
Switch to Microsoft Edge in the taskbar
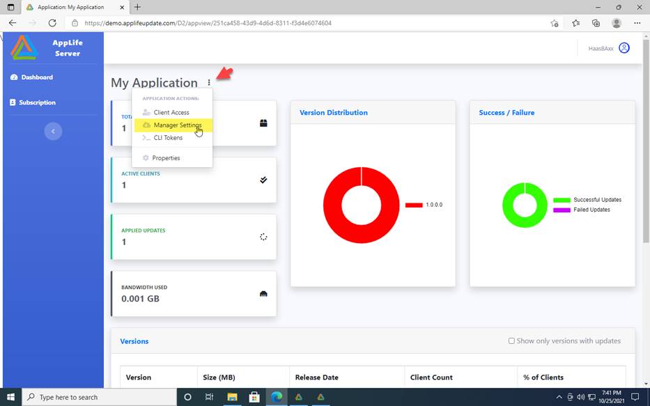pyautogui.click(x=277, y=397)
